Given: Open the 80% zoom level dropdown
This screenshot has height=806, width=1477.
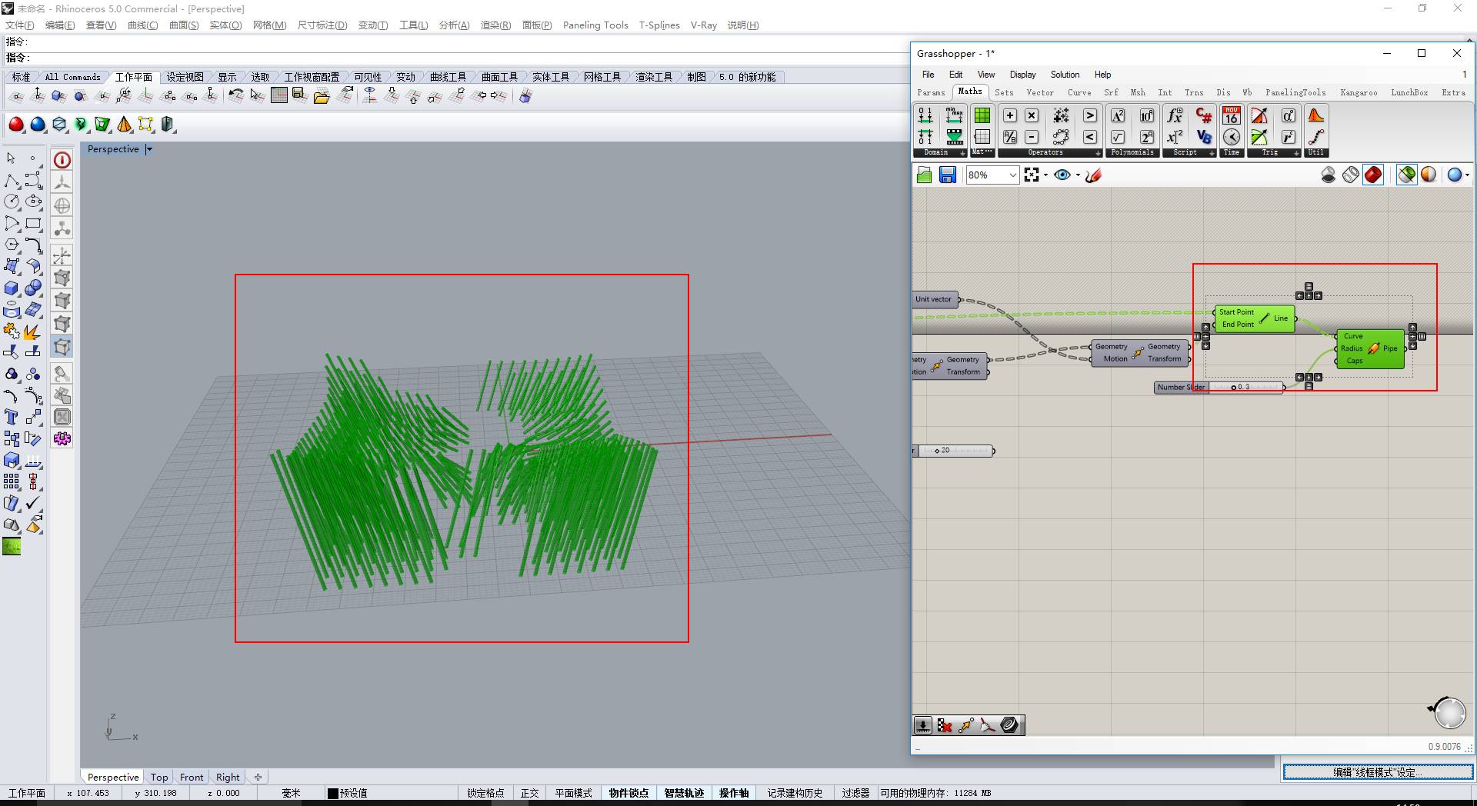Looking at the screenshot, I should [x=1012, y=175].
